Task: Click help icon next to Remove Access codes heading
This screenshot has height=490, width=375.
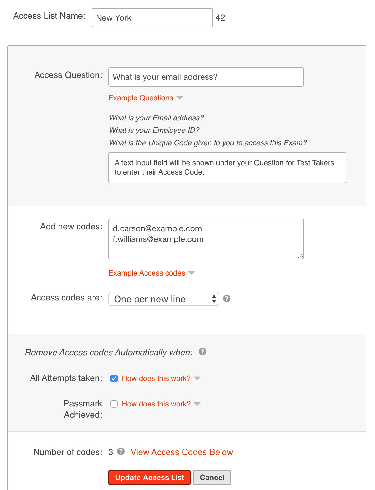Action: pos(202,352)
